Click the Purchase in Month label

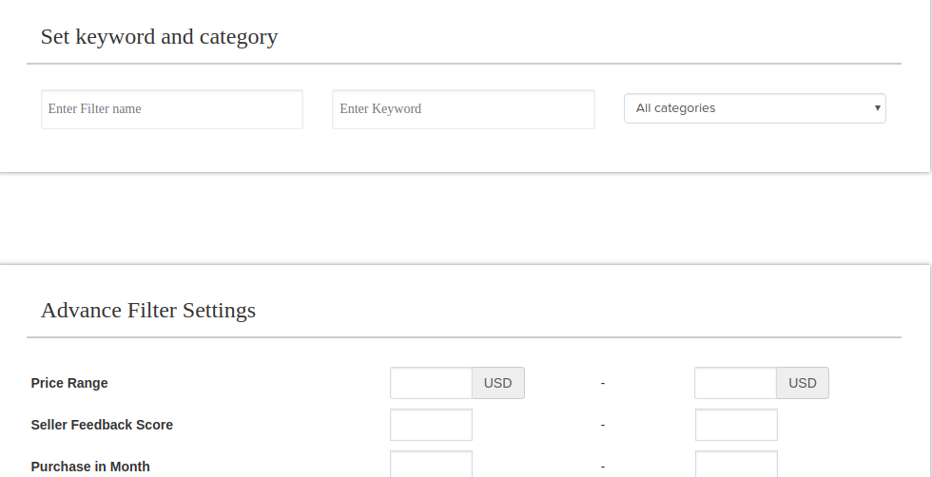click(x=90, y=467)
